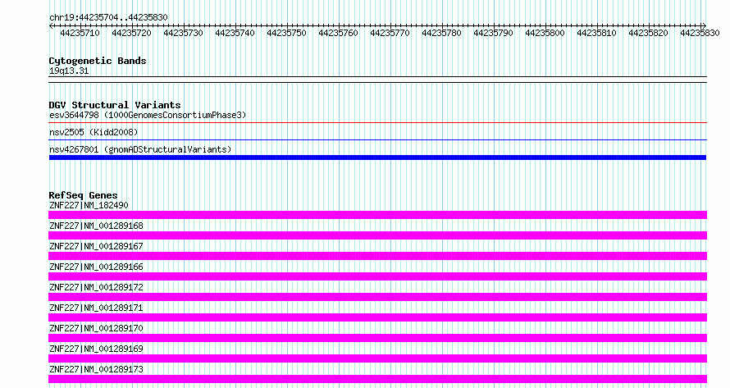Click ruler position 44235780
Viewport: 730px width, 388px height.
click(441, 33)
